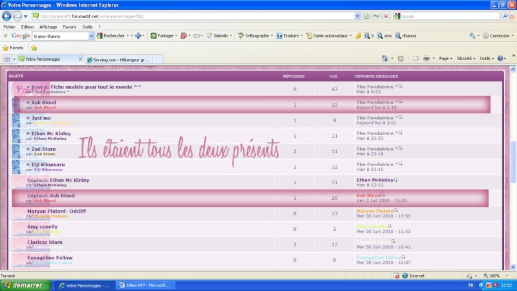Open the 'Just me' topic
Image resolution: width=517 pixels, height=291 pixels.
[41, 118]
